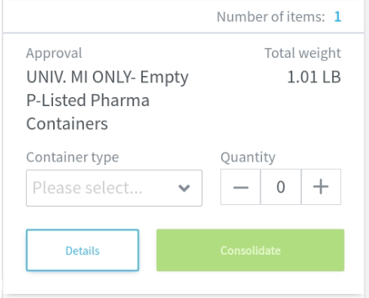Viewport: 369px width, 298px height.
Task: Decrease quantity with the minus icon
Action: tap(241, 187)
